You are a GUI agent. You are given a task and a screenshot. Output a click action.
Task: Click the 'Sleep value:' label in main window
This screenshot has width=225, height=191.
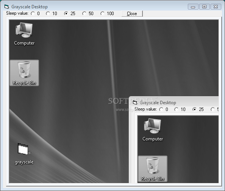pyautogui.click(x=17, y=13)
